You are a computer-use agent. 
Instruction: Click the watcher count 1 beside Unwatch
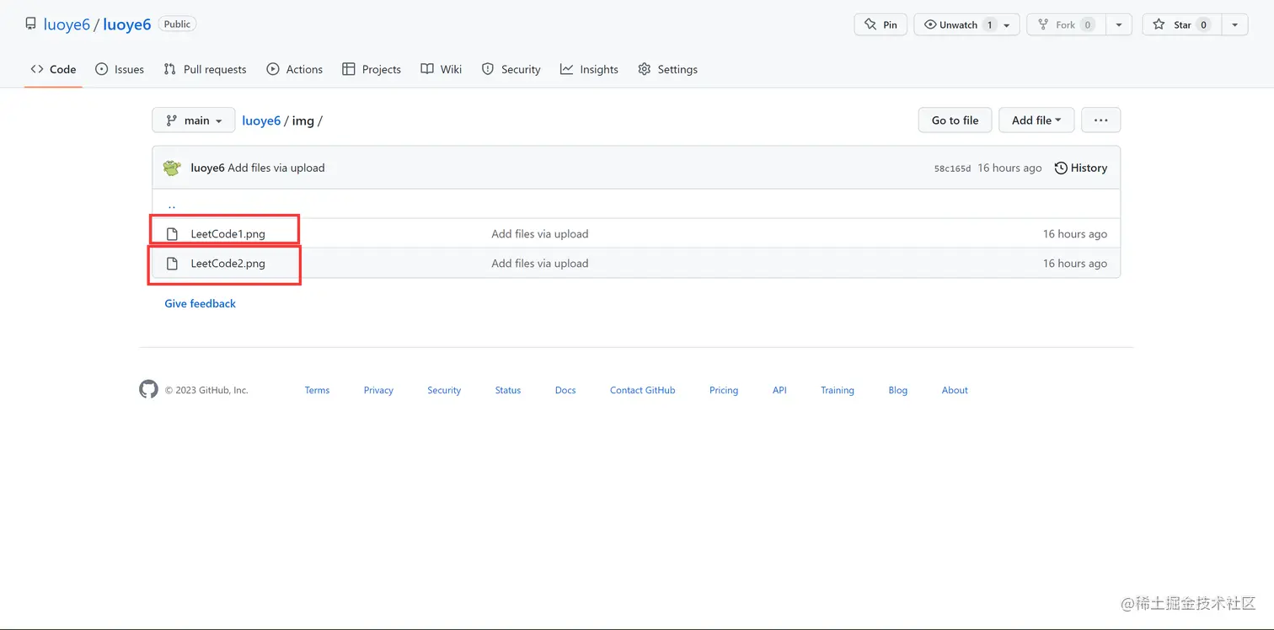click(x=989, y=25)
